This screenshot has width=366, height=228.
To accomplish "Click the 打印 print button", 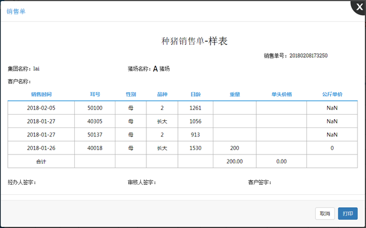I will (347, 213).
